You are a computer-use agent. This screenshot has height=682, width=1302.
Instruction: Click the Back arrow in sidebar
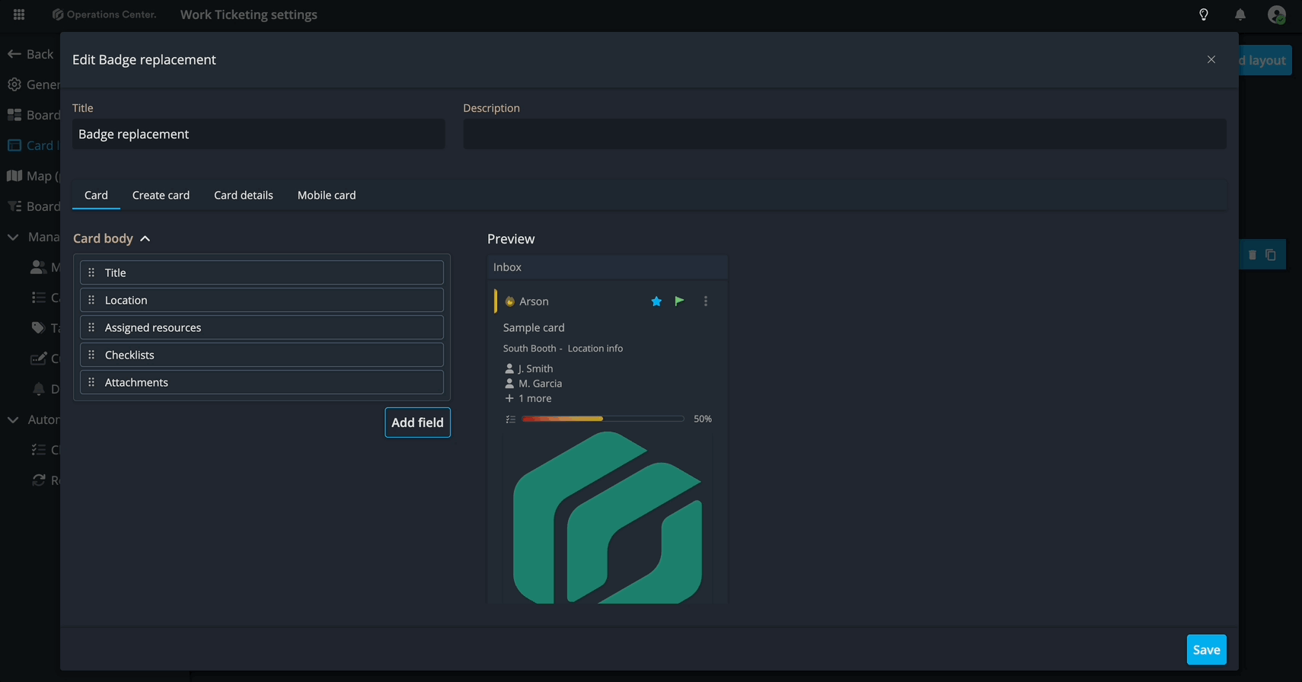(14, 54)
